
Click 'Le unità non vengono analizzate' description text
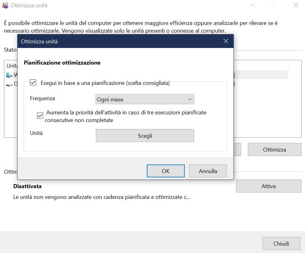click(101, 197)
